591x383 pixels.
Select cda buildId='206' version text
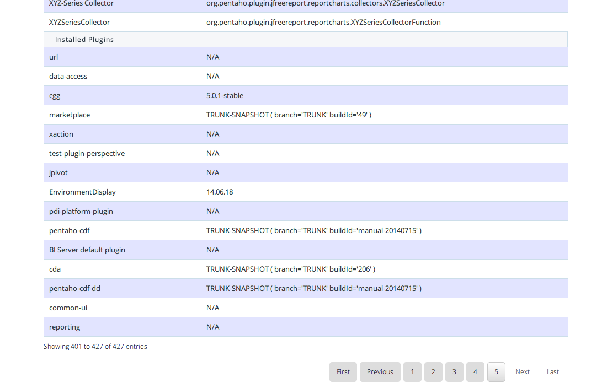coord(291,269)
